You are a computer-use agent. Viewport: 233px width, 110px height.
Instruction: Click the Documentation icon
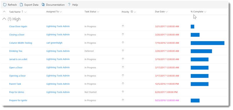[43, 5]
